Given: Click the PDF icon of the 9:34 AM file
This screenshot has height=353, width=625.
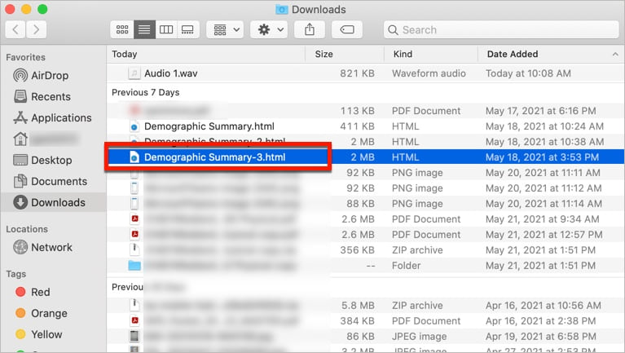Looking at the screenshot, I should 134,218.
